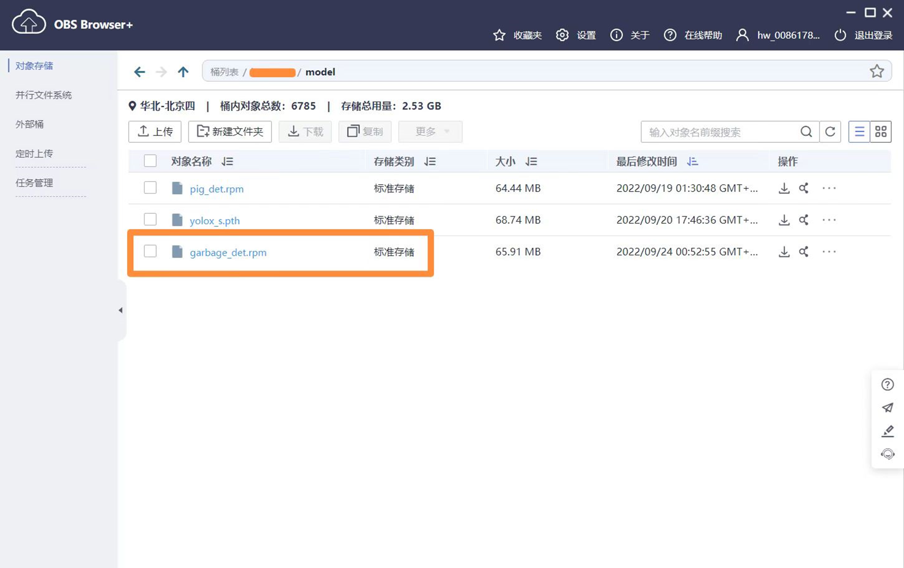Go up one folder level

183,72
